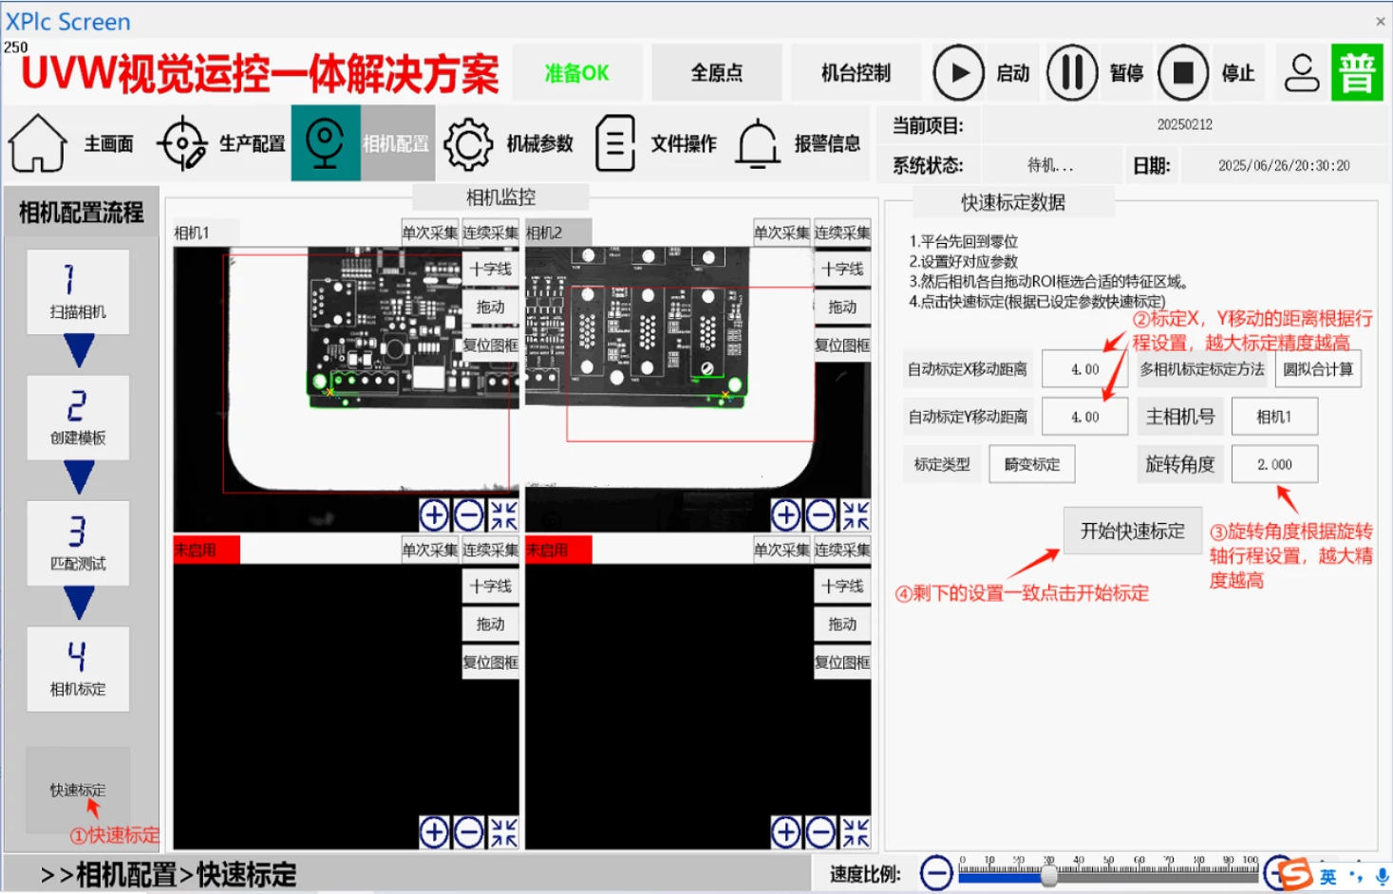This screenshot has height=894, width=1393.
Task: Open the 主相机号 selector showing 相机1
Action: point(1274,417)
